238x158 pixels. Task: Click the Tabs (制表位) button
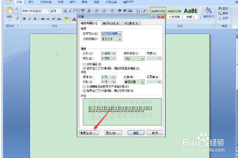[x=89, y=133]
